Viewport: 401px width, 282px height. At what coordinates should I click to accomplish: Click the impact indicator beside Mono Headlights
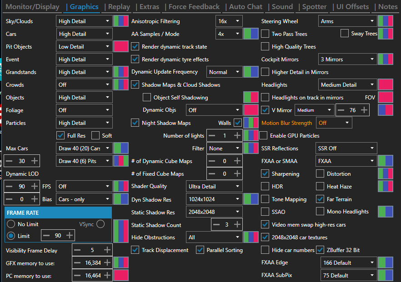click(x=386, y=212)
